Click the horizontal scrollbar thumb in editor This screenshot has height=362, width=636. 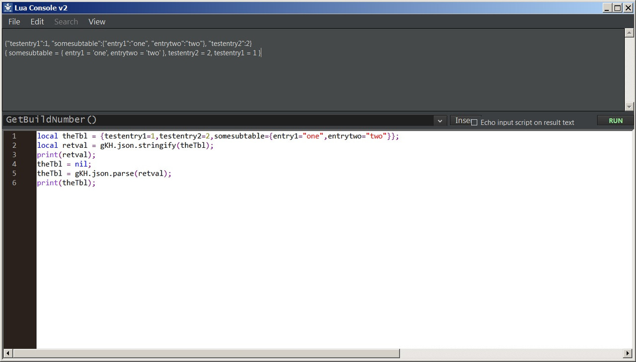206,354
